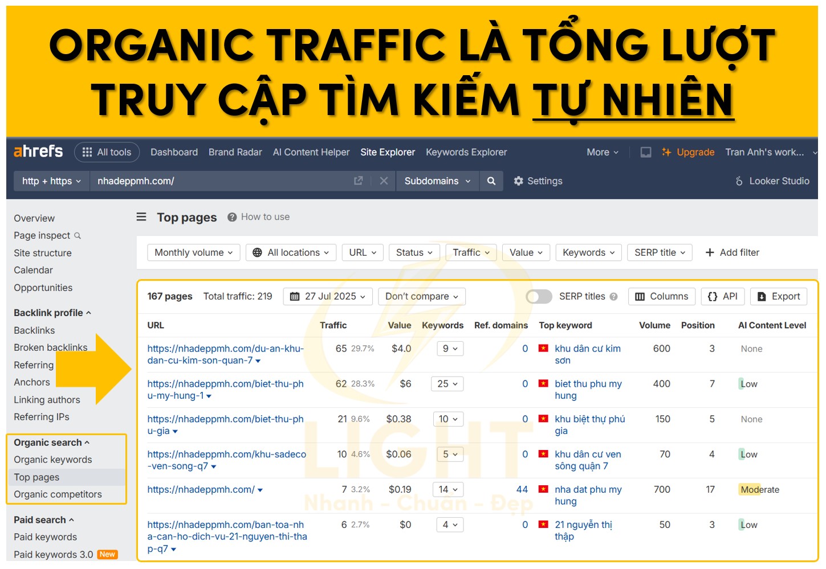
Task: Click the ahrefs logo
Action: click(38, 152)
